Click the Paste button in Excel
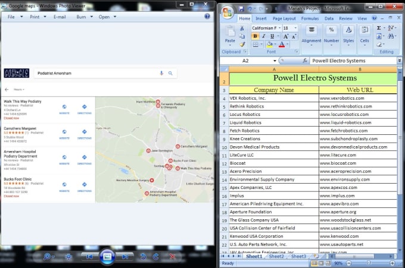The height and width of the screenshot is (268, 405). pyautogui.click(x=230, y=34)
